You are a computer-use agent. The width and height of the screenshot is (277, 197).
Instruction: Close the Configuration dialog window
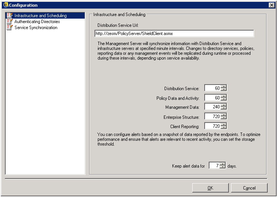click(271, 5)
